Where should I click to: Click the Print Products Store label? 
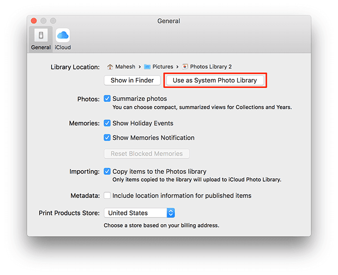69,213
